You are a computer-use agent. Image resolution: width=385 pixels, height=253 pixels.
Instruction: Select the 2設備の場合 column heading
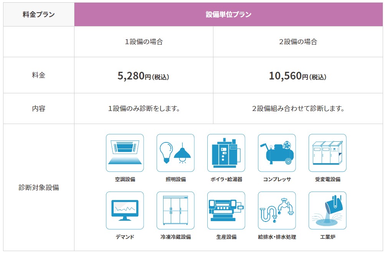point(298,42)
